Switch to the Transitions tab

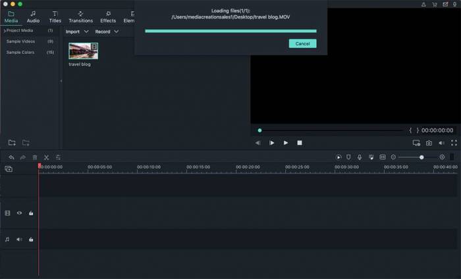[80, 17]
